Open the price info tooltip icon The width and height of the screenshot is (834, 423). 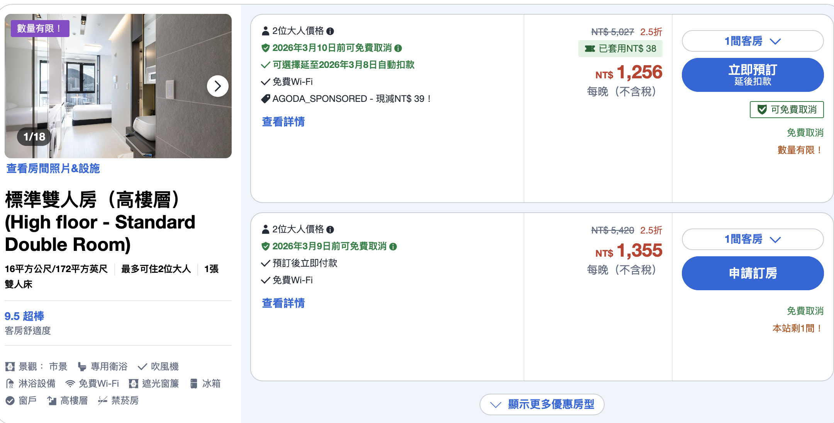330,31
